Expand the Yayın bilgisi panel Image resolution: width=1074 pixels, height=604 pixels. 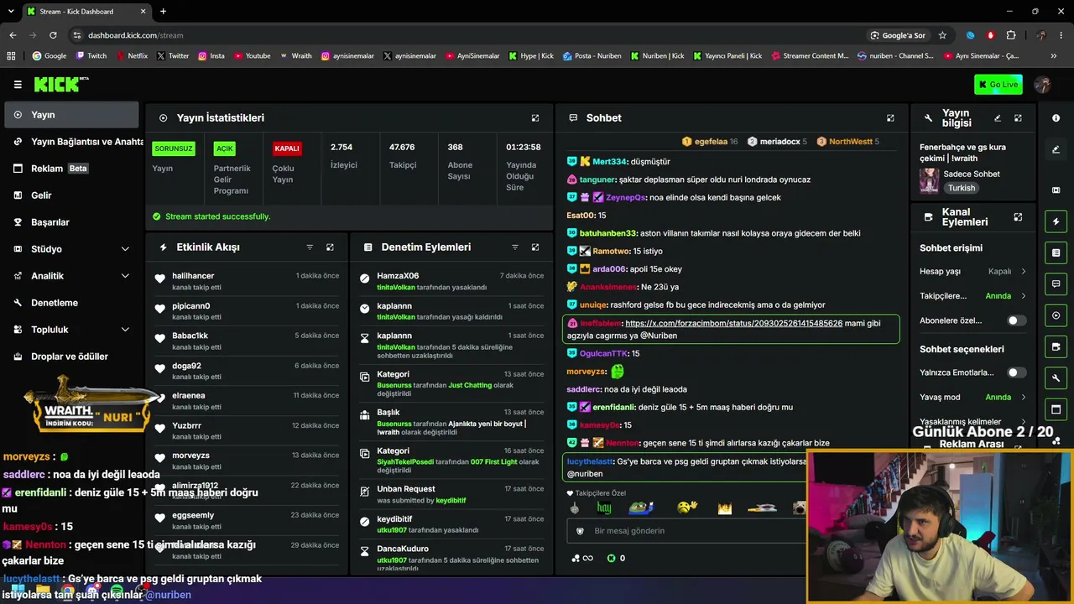(1018, 118)
